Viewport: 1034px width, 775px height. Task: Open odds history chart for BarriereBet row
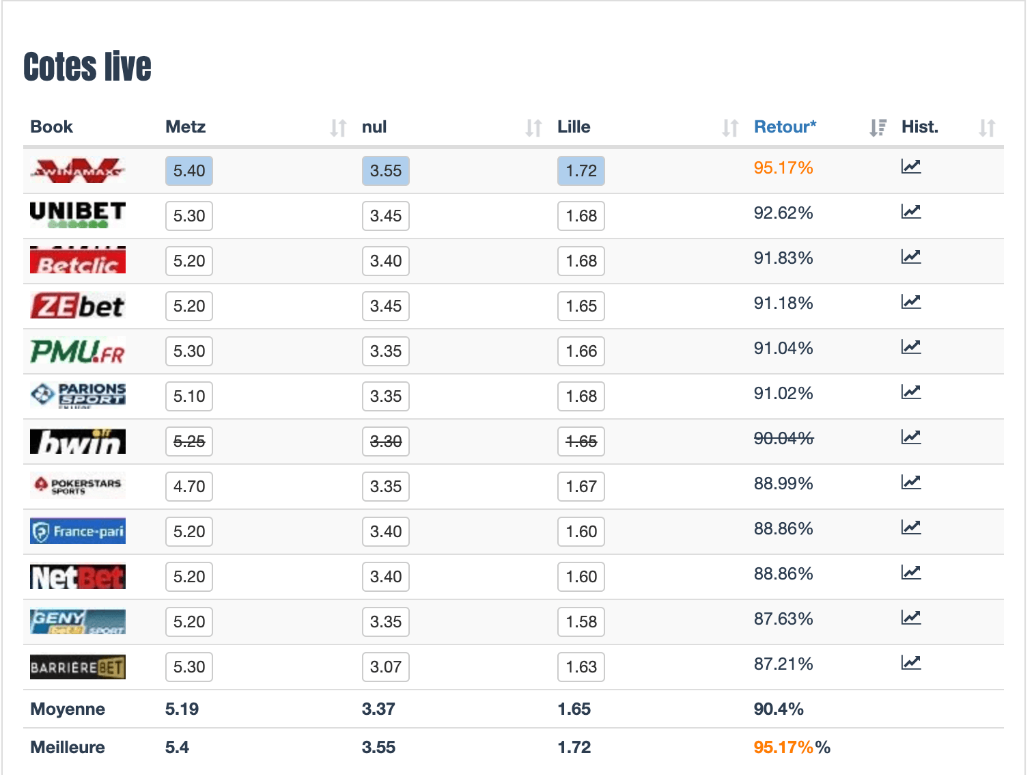pos(911,662)
